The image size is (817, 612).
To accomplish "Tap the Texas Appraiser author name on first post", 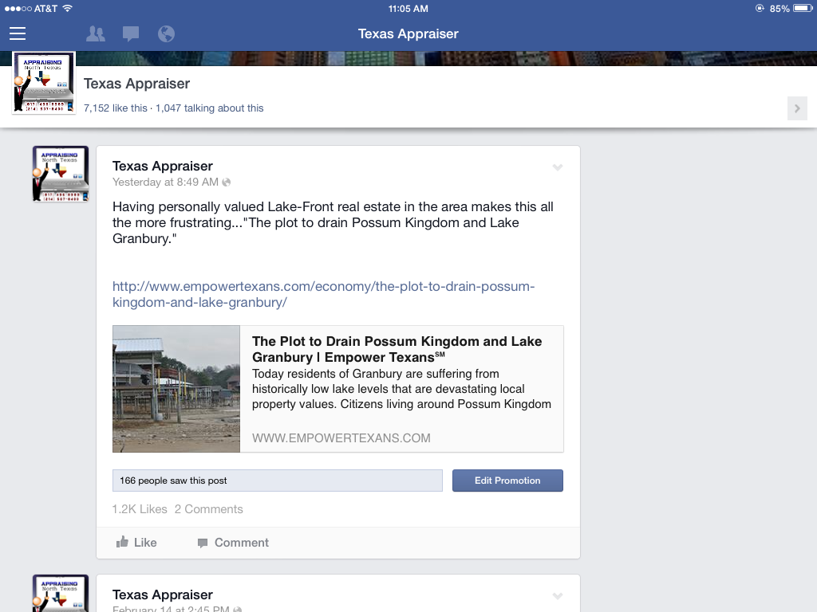I will [x=163, y=166].
